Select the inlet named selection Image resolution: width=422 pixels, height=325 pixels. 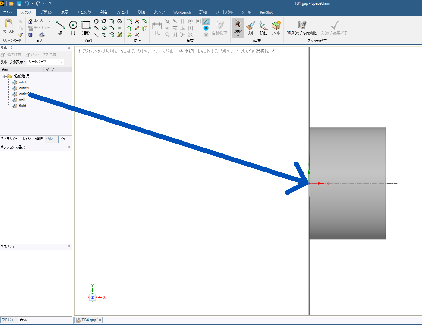click(x=22, y=82)
